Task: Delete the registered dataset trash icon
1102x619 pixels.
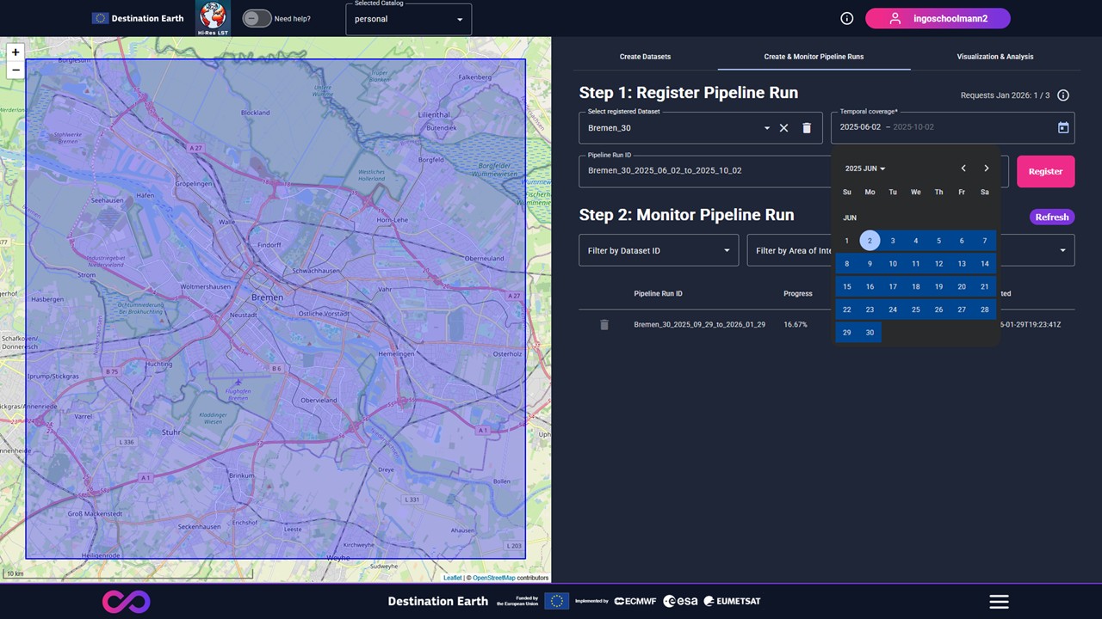Action: tap(807, 128)
